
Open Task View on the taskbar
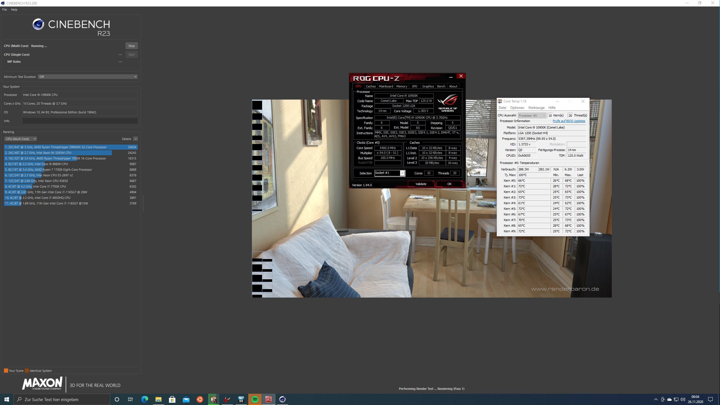click(130, 399)
